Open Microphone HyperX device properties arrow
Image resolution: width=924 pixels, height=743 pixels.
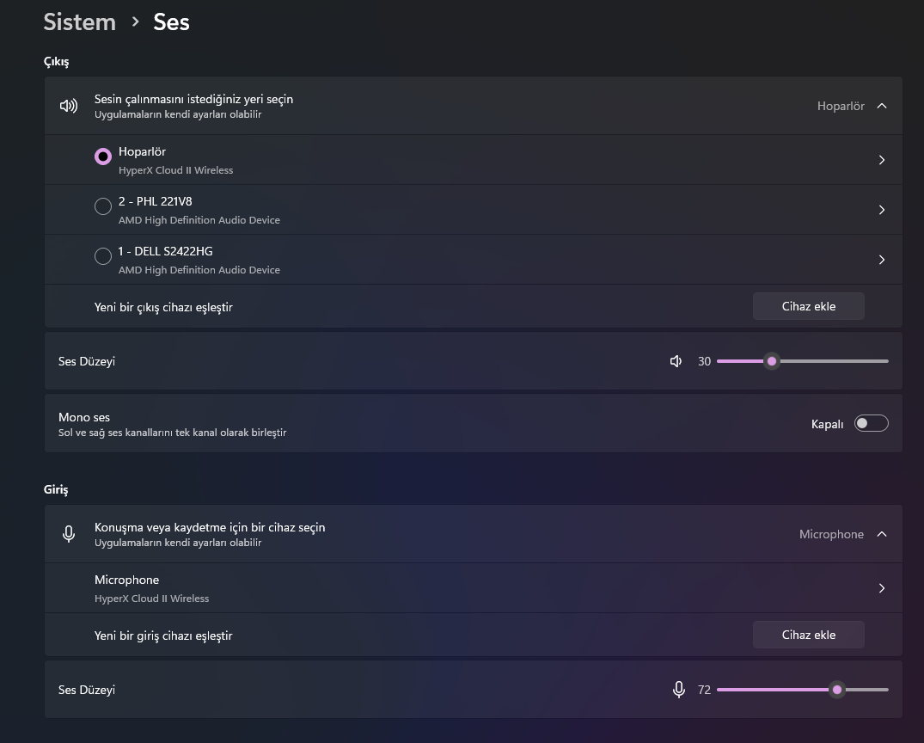pyautogui.click(x=881, y=588)
